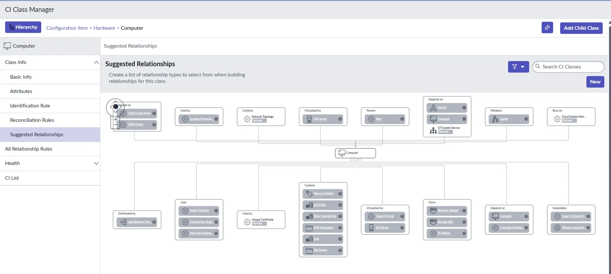
Task: Create a New suggested relationship
Action: (595, 82)
